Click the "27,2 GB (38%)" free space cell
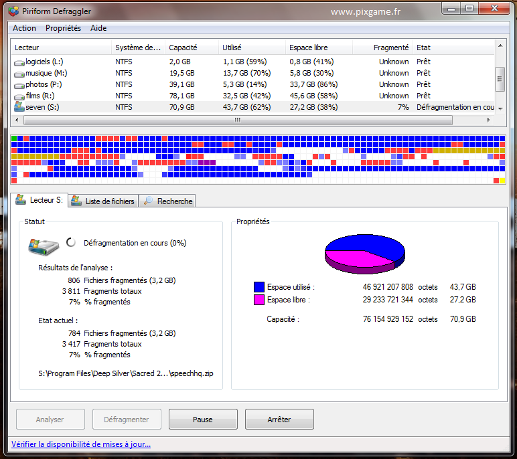 (313, 108)
